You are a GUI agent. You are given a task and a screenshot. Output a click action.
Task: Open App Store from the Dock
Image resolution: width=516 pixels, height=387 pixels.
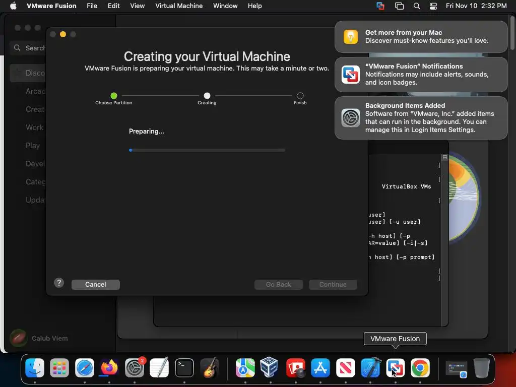coord(320,367)
